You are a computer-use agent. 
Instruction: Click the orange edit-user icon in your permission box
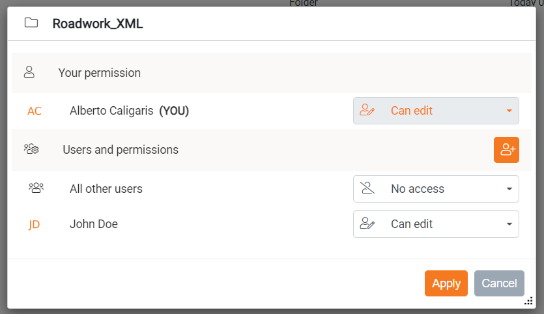[368, 111]
